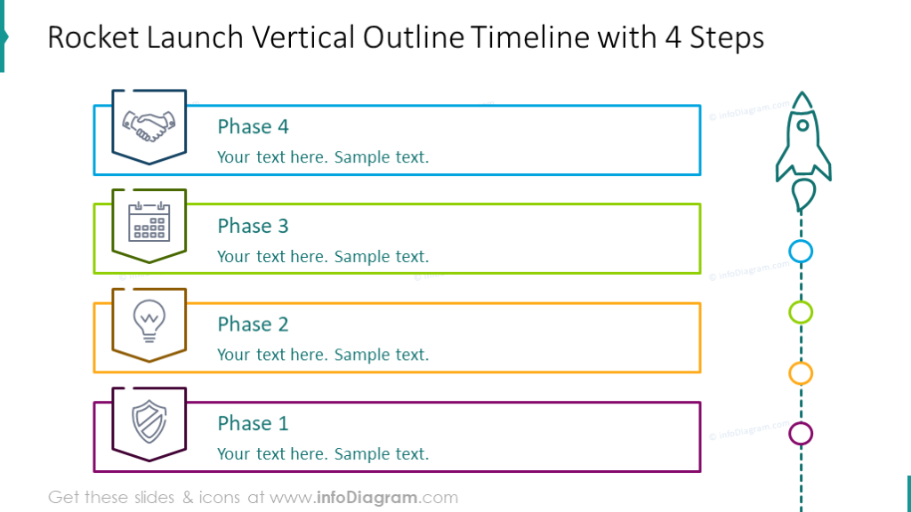Select the orange circle timeline marker
This screenshot has width=911, height=512.
[x=801, y=373]
